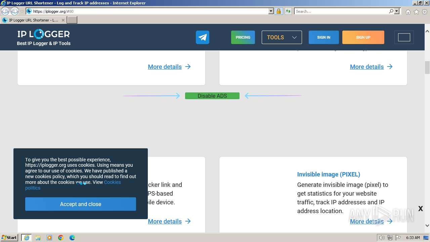Screen dimensions: 430x242
Task: Click the PRICING button
Action: point(243,37)
